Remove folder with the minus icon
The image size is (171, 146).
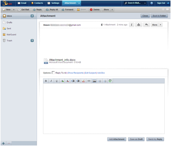9,143
